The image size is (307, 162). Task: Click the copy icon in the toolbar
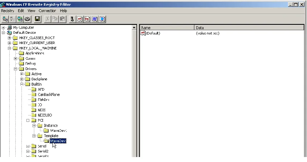[55, 19]
